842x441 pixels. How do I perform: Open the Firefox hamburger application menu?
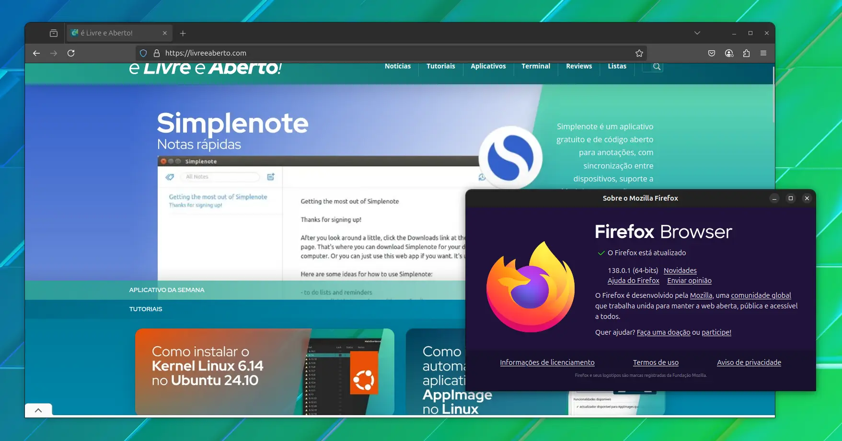763,53
